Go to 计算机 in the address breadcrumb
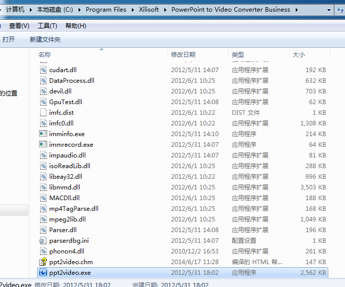Image resolution: width=345 pixels, height=287 pixels. tap(15, 10)
